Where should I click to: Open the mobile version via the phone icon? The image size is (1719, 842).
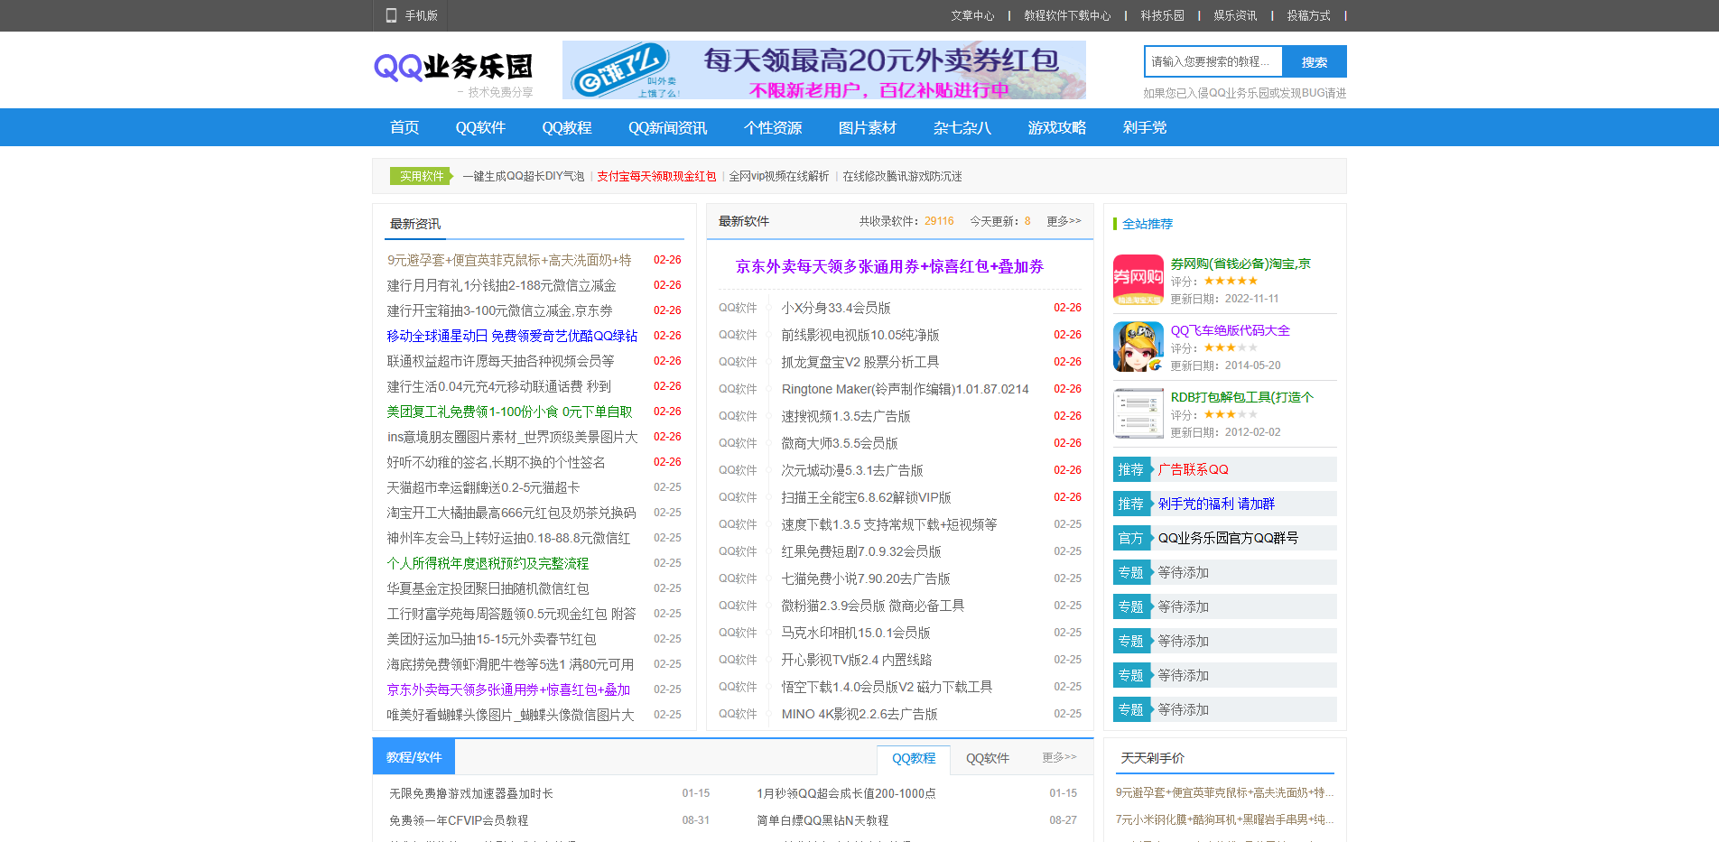[391, 15]
